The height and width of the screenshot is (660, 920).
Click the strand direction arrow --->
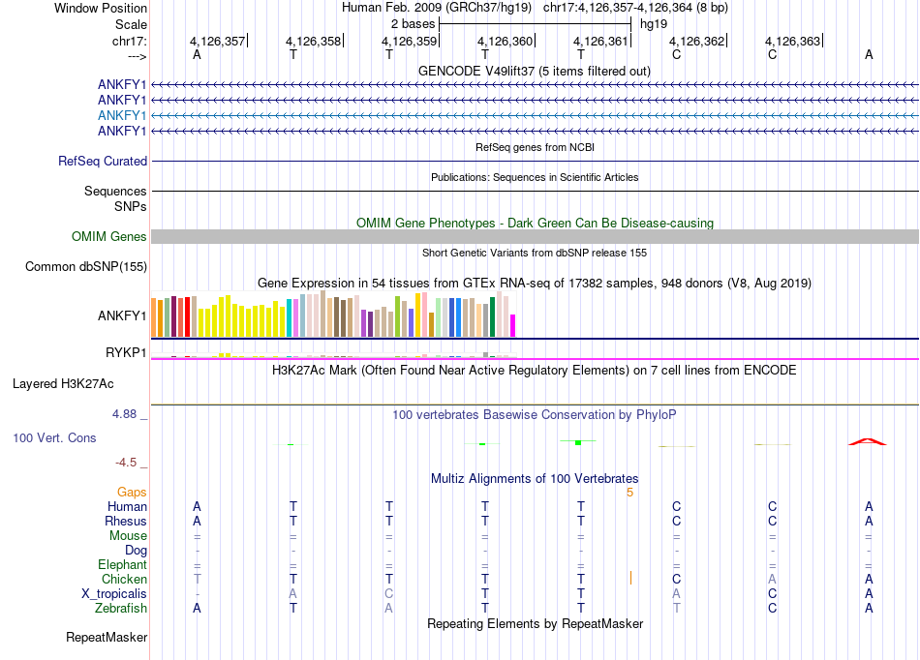138,56
